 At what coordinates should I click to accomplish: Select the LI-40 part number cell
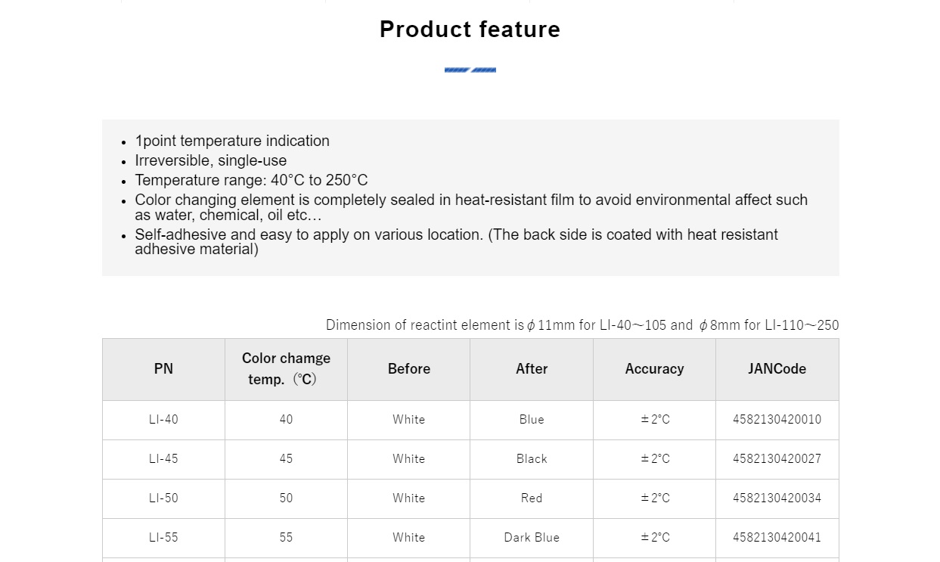pos(163,420)
